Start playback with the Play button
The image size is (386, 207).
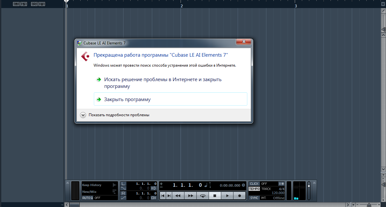pos(227,196)
